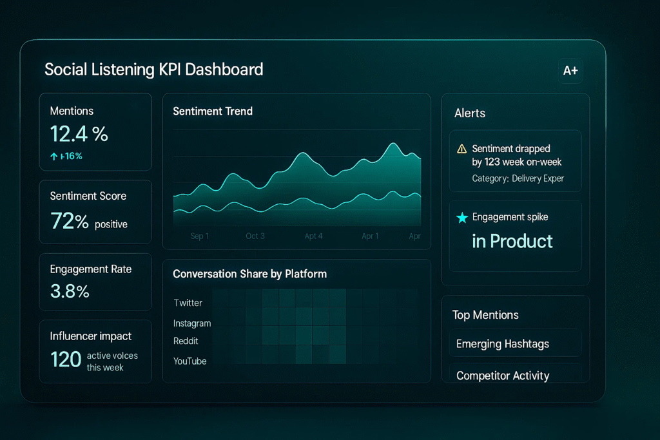Click the green up arrow under Mentions
Image resolution: width=660 pixels, height=440 pixels.
(x=54, y=156)
